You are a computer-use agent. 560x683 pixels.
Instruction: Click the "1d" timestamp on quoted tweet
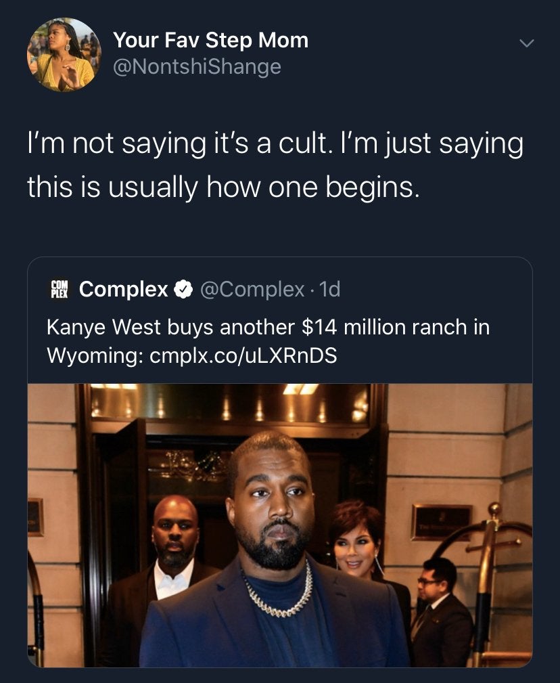(x=329, y=290)
